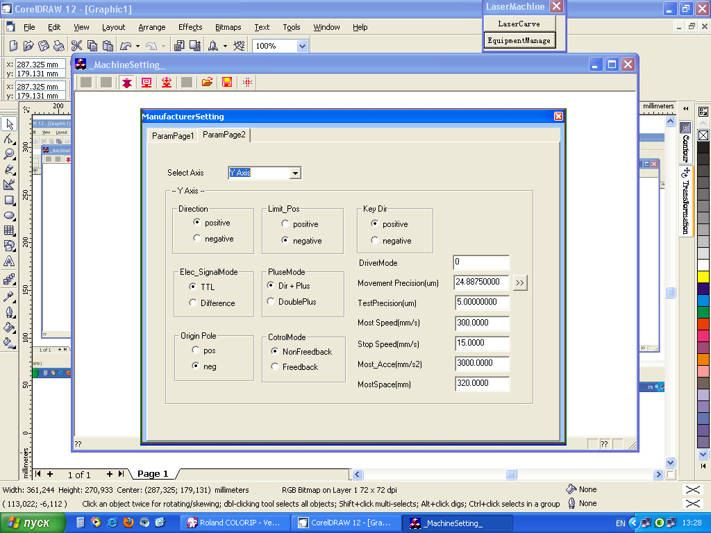Viewport: 711px width, 533px height.
Task: Switch to the ParamPage1 tab
Action: 173,135
